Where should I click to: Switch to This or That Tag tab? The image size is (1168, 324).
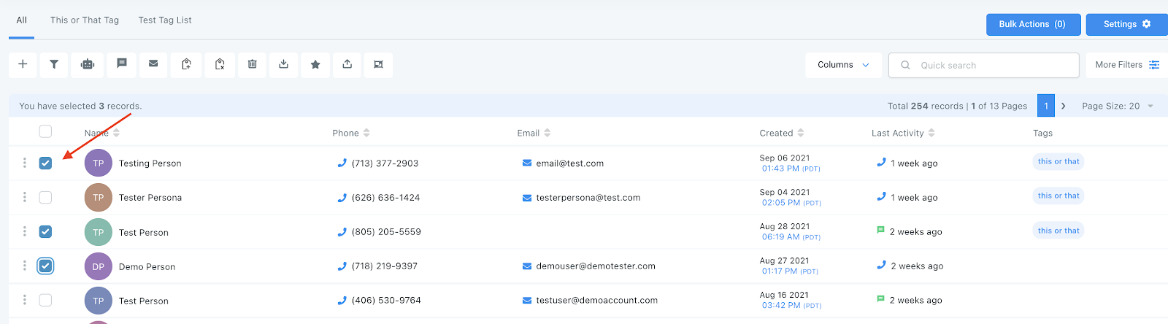coord(85,20)
